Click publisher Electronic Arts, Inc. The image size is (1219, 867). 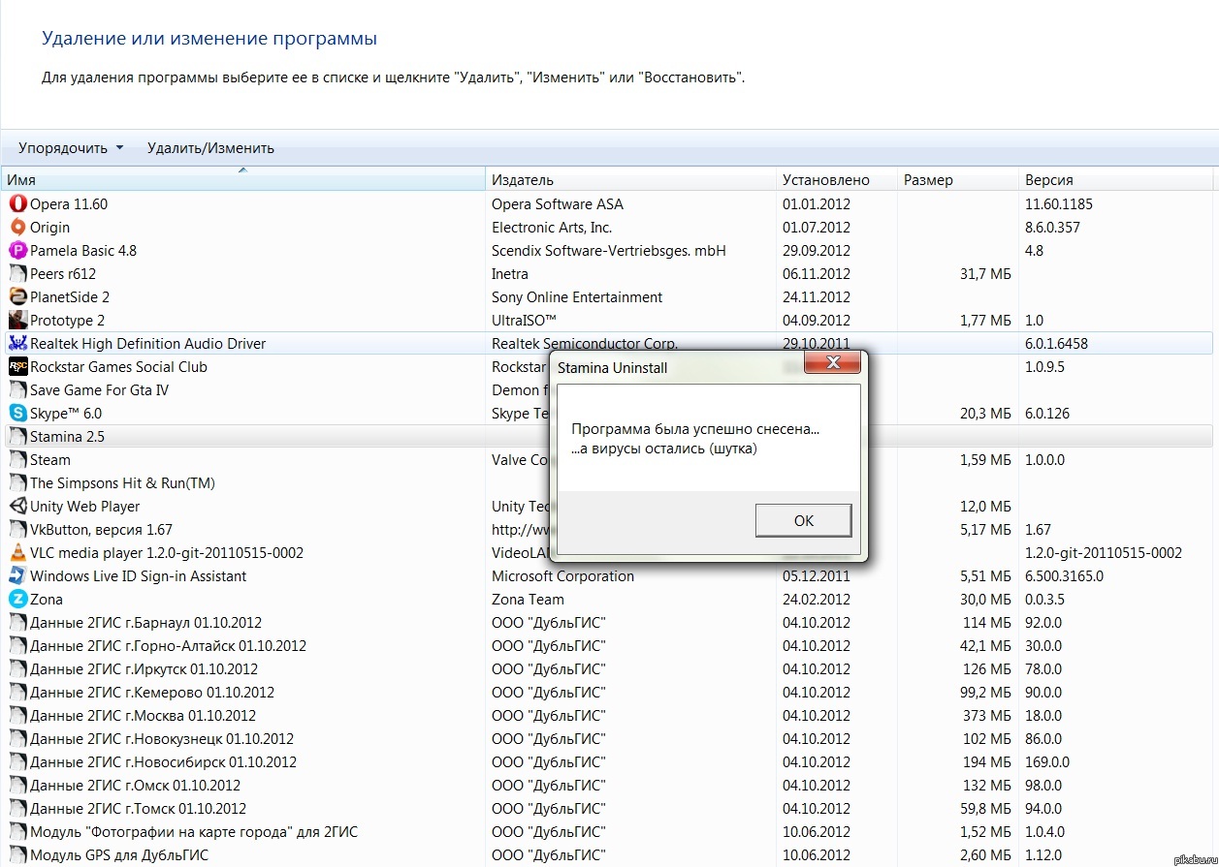tap(552, 227)
